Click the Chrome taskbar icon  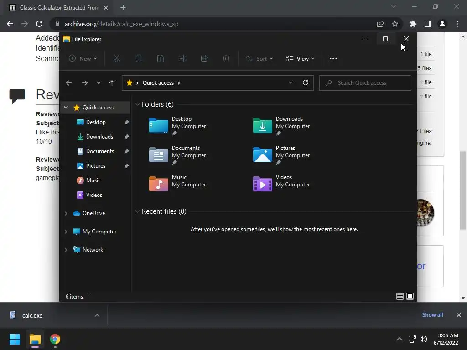click(55, 339)
